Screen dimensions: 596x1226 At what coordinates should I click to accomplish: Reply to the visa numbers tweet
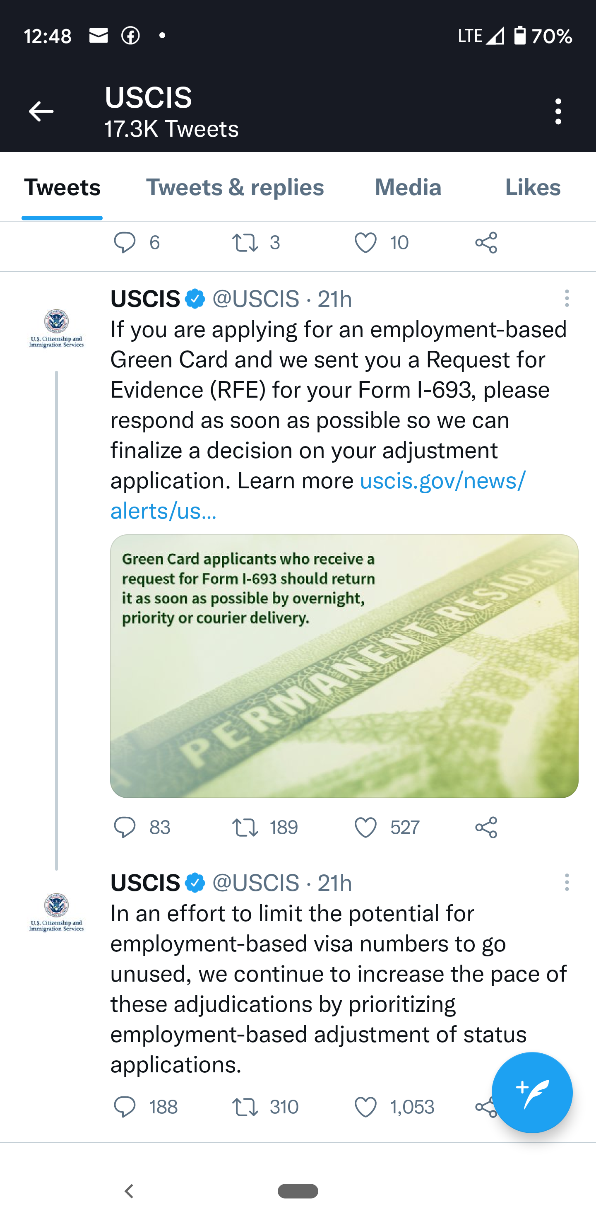click(125, 1107)
